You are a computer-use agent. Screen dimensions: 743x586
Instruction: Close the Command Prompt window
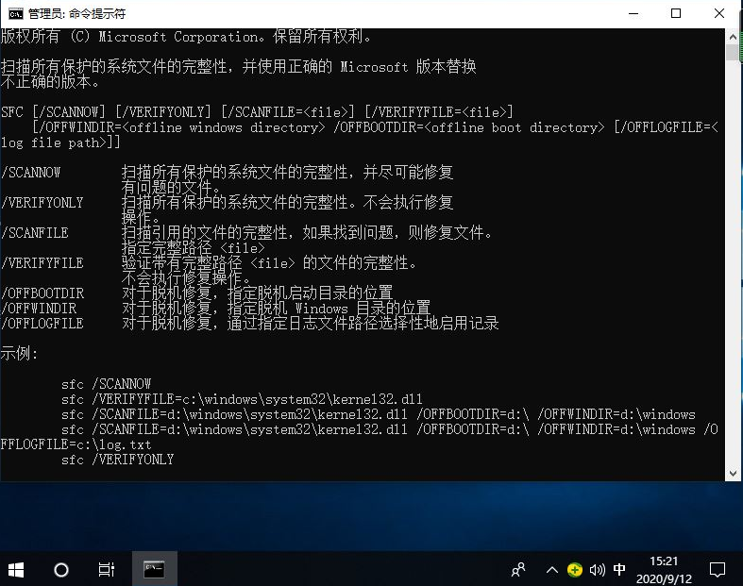pos(719,13)
